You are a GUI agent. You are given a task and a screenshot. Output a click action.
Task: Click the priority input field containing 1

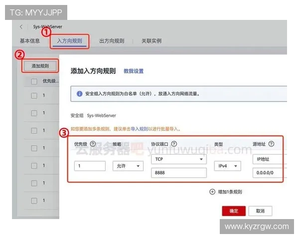(x=90, y=166)
